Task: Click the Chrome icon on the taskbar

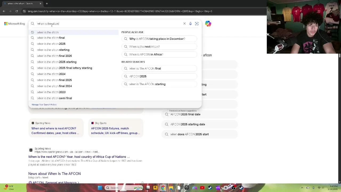Action: (163, 188)
